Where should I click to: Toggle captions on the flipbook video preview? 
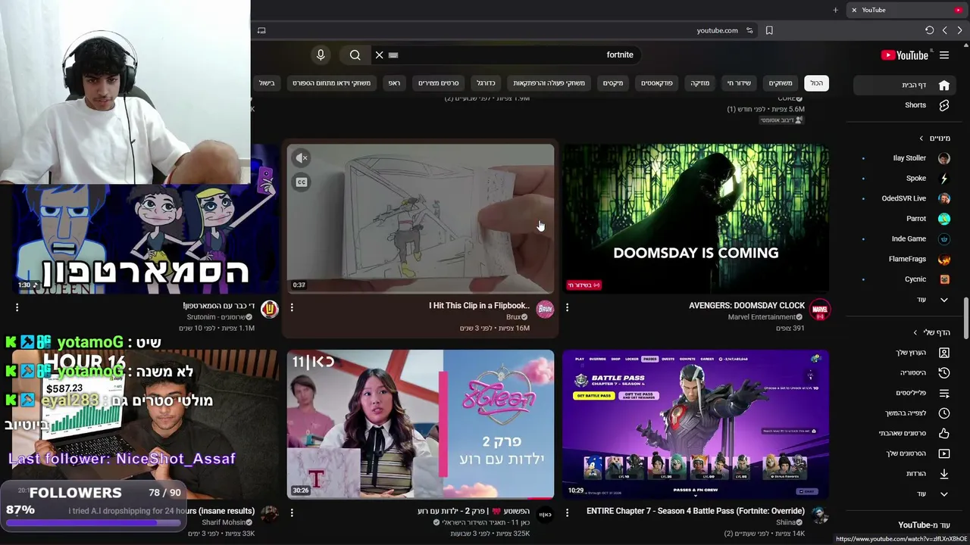pyautogui.click(x=302, y=182)
